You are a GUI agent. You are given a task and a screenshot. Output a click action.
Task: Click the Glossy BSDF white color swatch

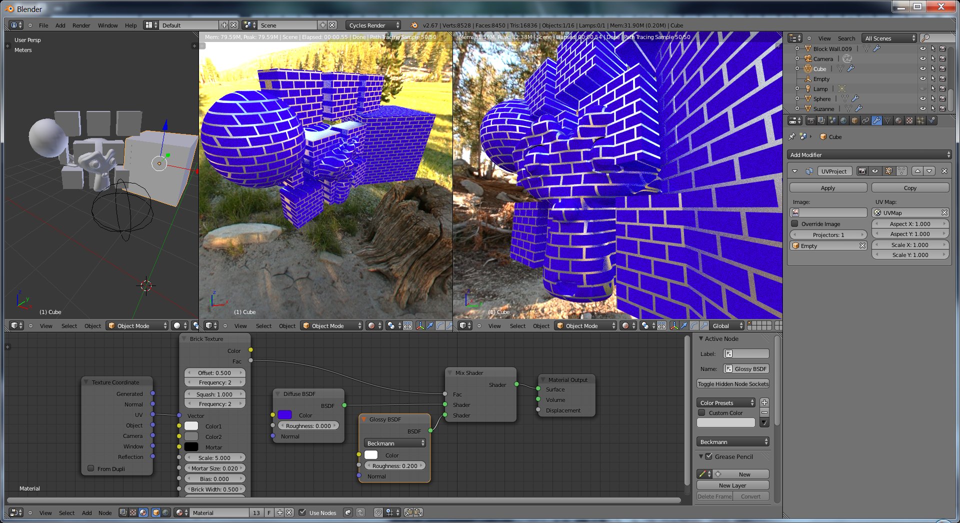coord(371,455)
